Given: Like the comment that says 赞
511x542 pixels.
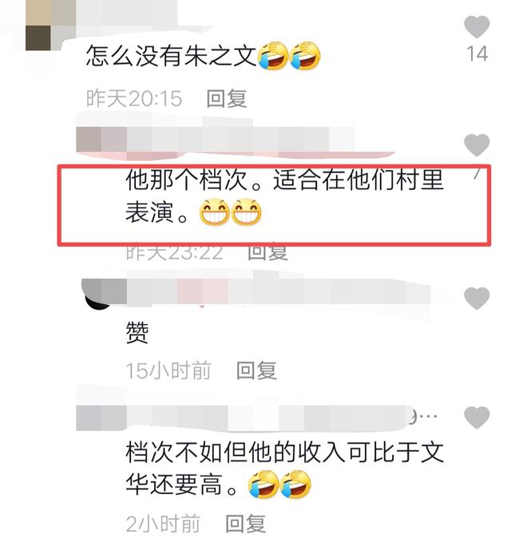Looking at the screenshot, I should 477,298.
